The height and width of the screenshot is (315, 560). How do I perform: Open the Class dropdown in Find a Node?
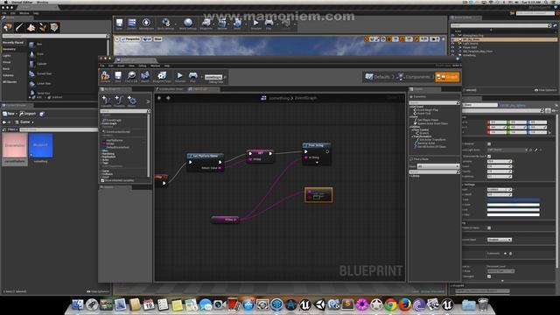438,166
